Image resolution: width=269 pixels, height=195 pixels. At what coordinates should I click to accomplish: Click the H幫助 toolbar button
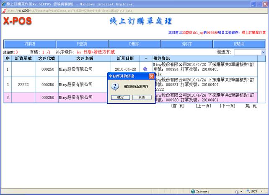[239, 44]
